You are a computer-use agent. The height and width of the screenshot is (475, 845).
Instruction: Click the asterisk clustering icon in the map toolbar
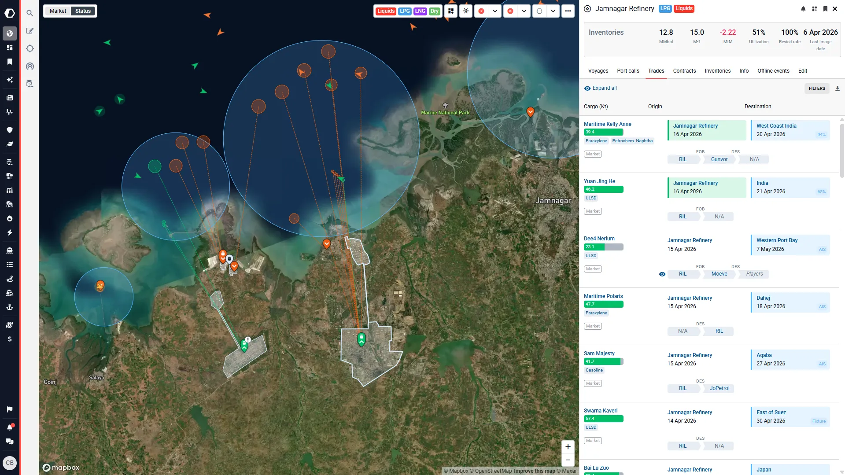[466, 11]
